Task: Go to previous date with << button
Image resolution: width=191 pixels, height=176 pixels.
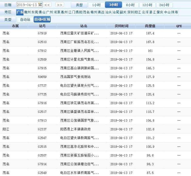Action: click(47, 5)
